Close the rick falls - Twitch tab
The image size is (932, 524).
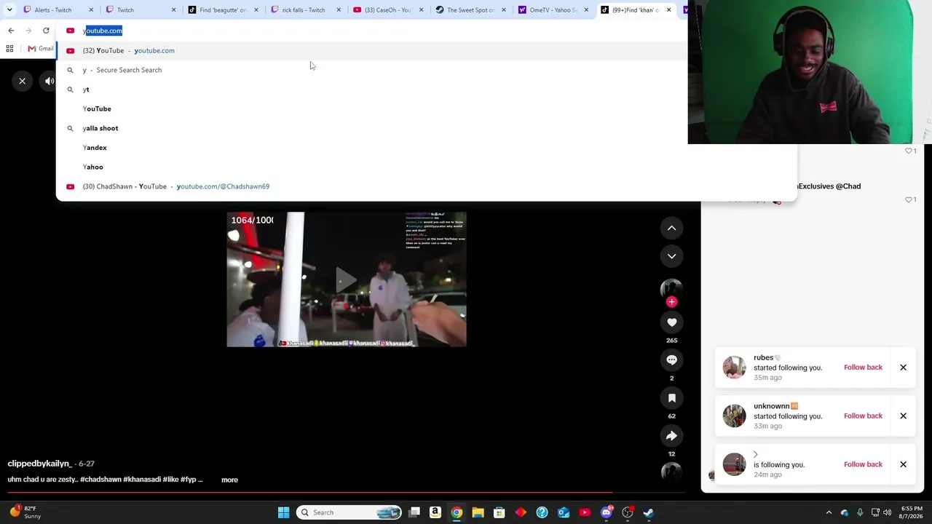pyautogui.click(x=339, y=10)
